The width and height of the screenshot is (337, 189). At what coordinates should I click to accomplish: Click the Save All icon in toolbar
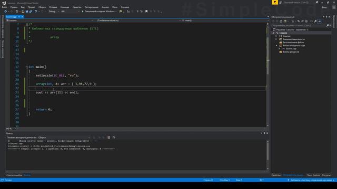pos(31,12)
